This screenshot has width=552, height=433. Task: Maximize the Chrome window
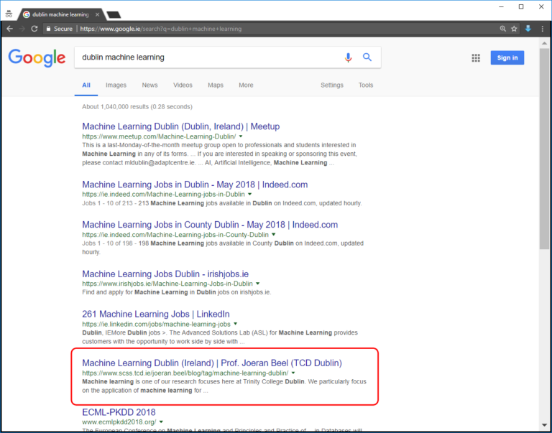521,6
